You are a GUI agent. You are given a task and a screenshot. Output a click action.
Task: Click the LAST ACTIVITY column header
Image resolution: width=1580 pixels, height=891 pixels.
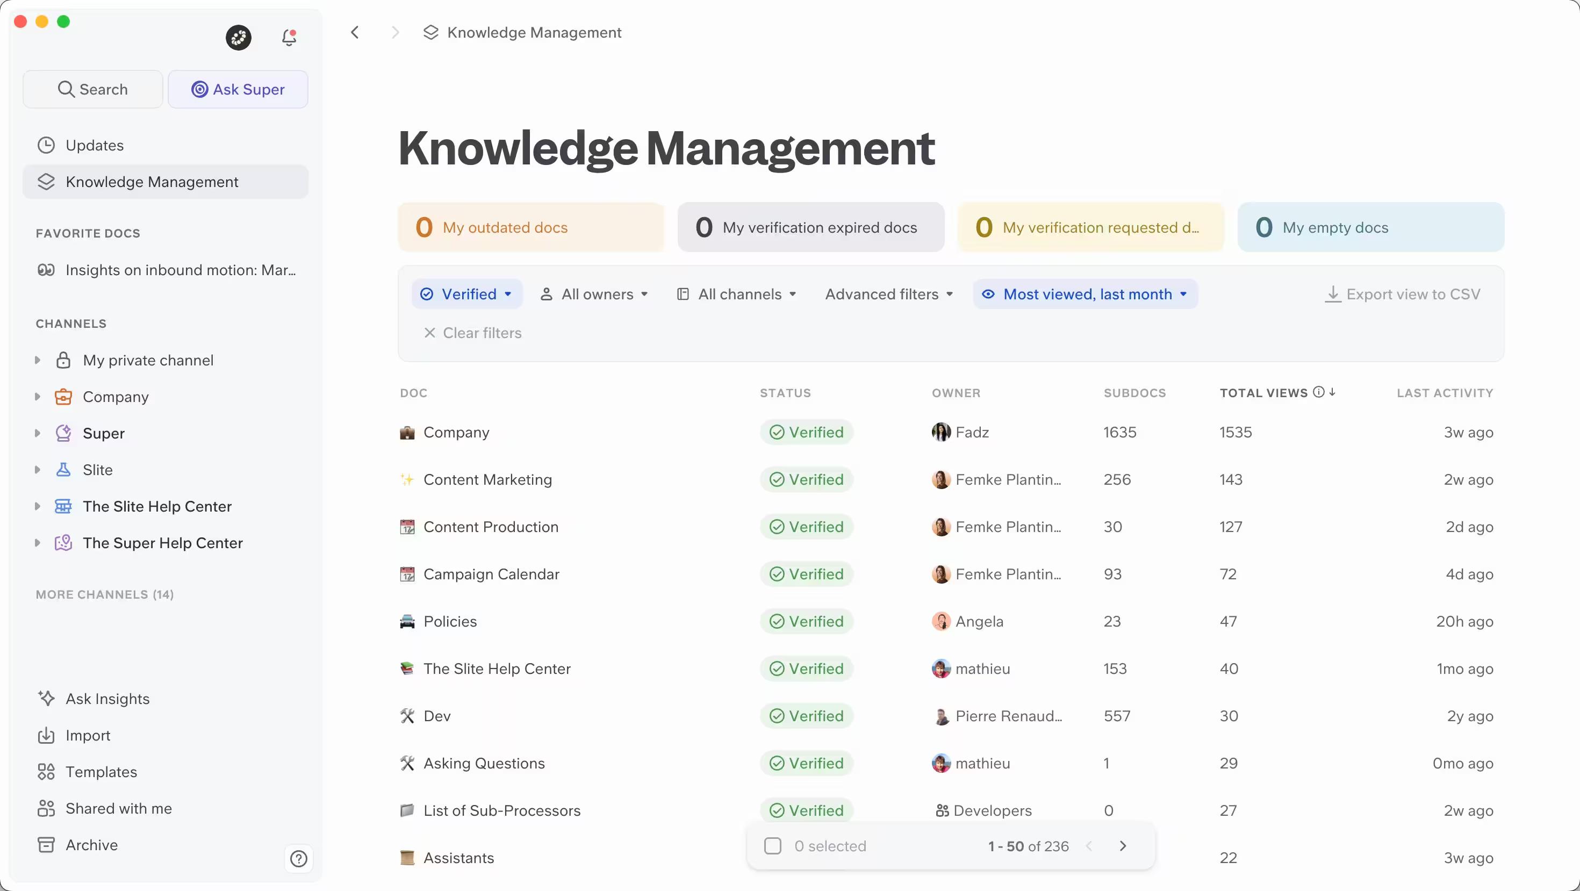pyautogui.click(x=1445, y=393)
